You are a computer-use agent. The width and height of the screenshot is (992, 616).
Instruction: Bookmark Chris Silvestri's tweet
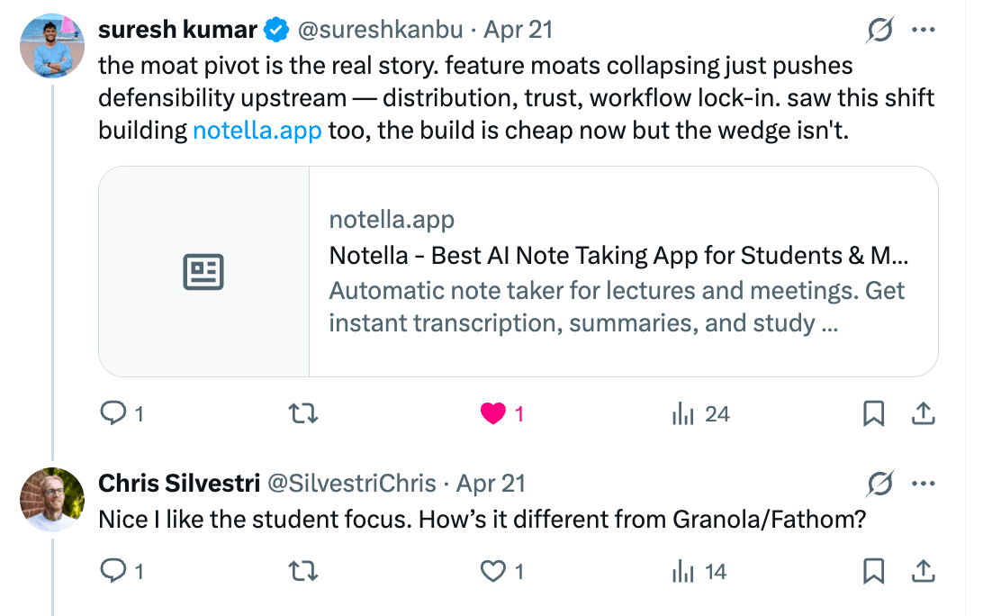tap(873, 571)
